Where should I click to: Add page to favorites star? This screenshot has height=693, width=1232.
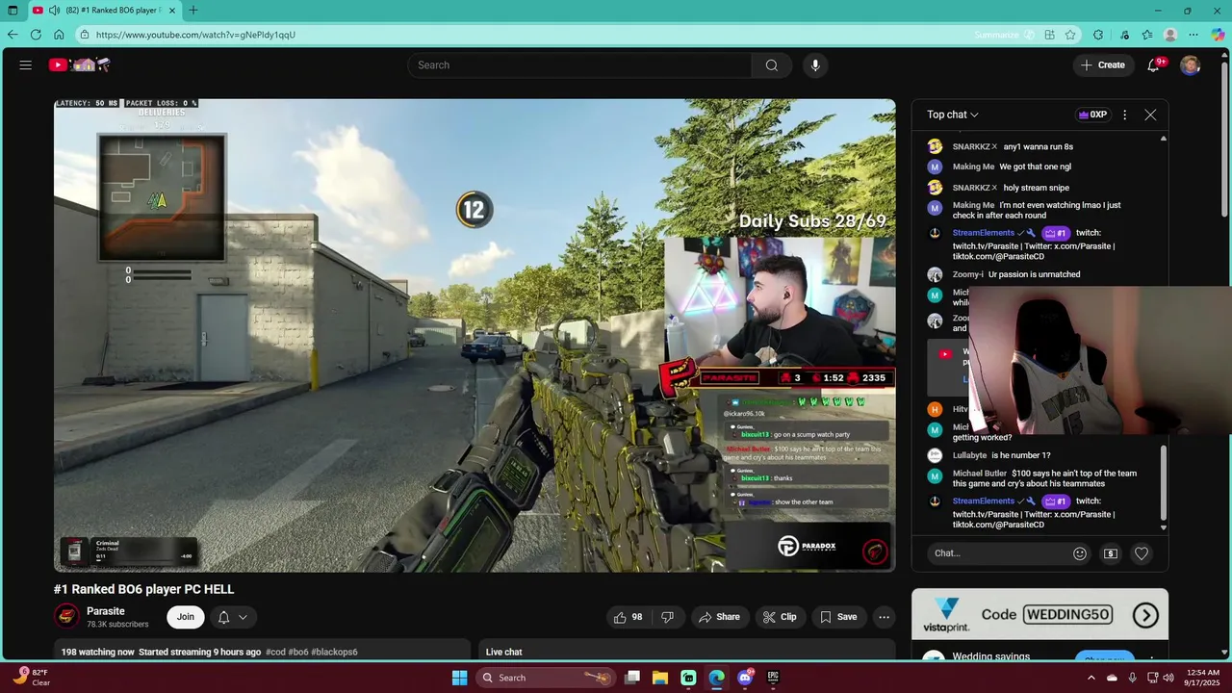[1070, 35]
